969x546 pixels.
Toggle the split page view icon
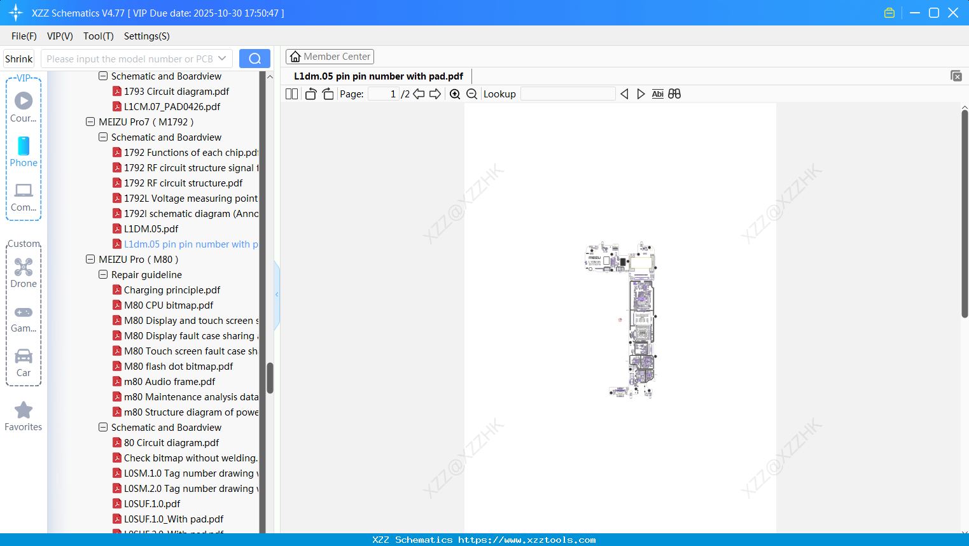pyautogui.click(x=291, y=94)
